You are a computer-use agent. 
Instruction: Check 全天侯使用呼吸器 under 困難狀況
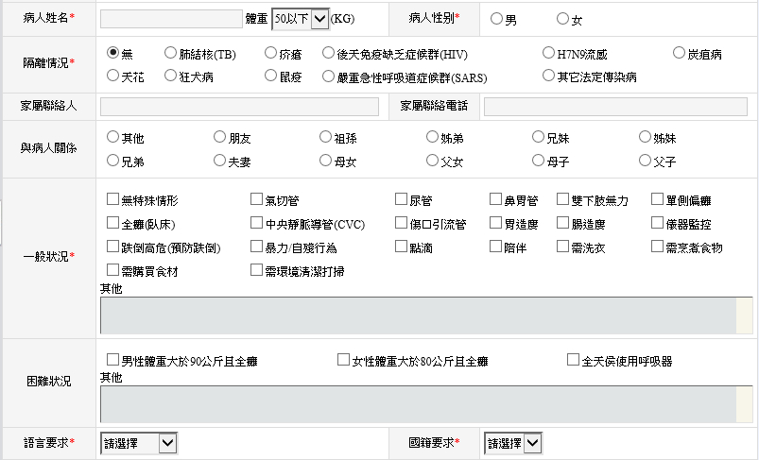coord(573,360)
